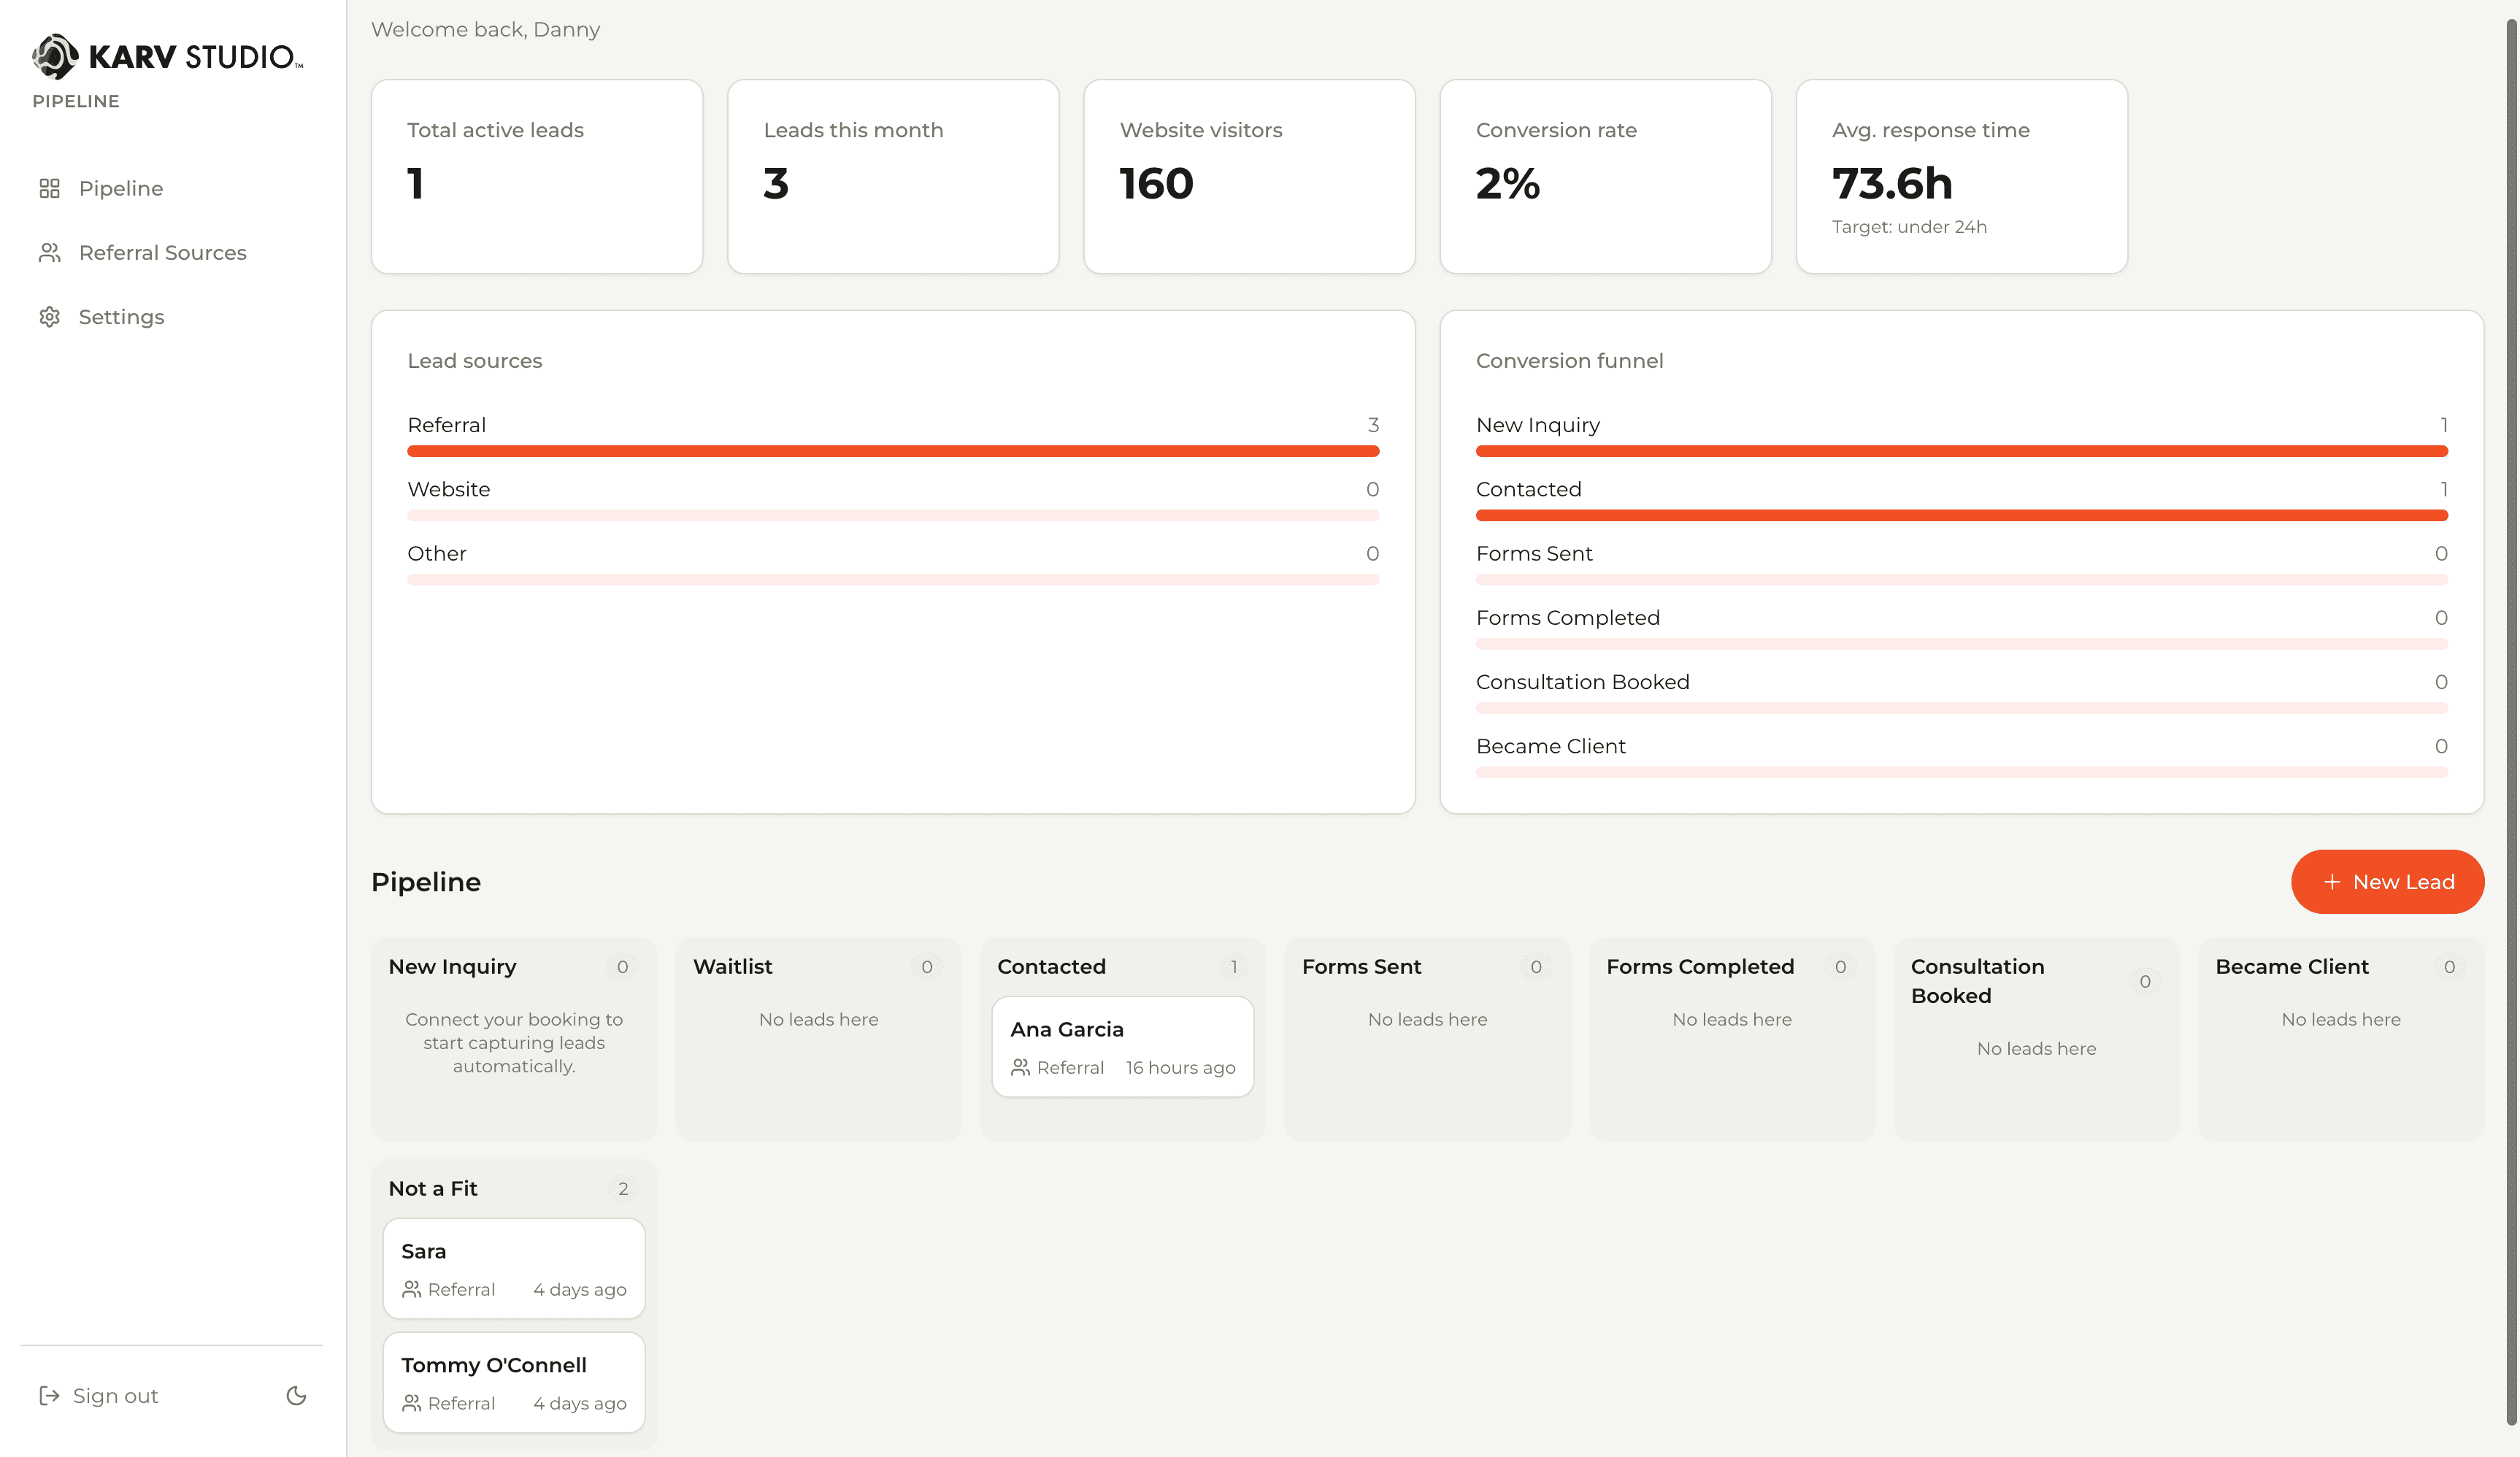Image resolution: width=2520 pixels, height=1457 pixels.
Task: Open the Ana Garcia lead card
Action: click(1122, 1046)
